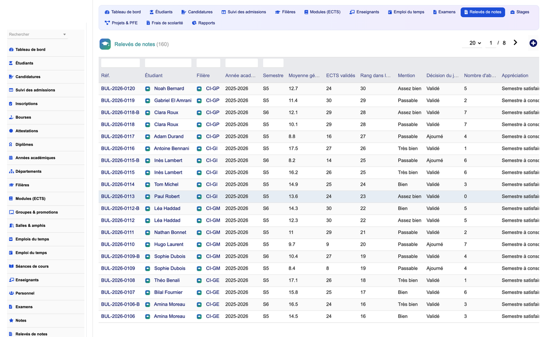Viewport: 545px width, 337px height.
Task: Sort by Mention column header
Action: coord(406,76)
